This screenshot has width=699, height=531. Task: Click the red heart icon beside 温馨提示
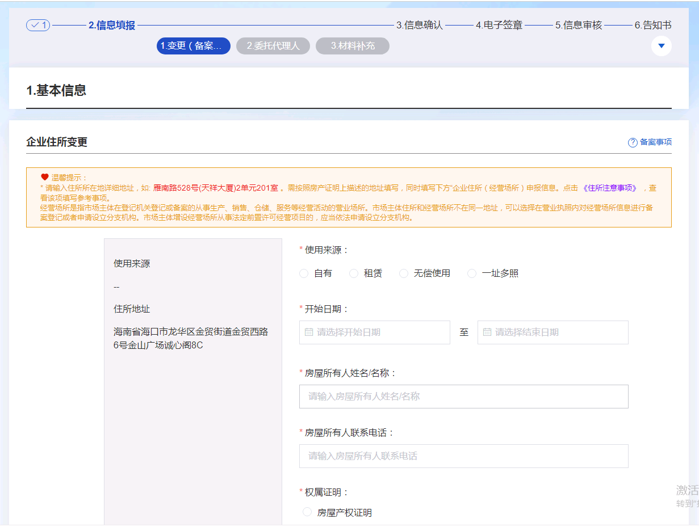pyautogui.click(x=45, y=178)
